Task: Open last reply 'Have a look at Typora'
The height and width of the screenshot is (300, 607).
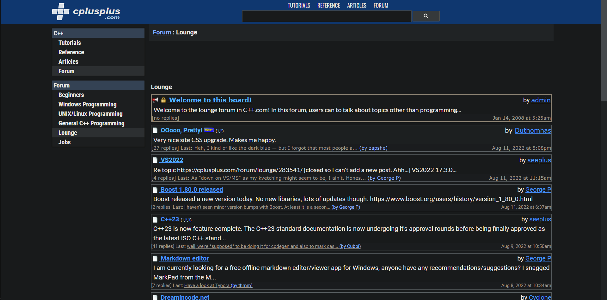Action: (218, 285)
